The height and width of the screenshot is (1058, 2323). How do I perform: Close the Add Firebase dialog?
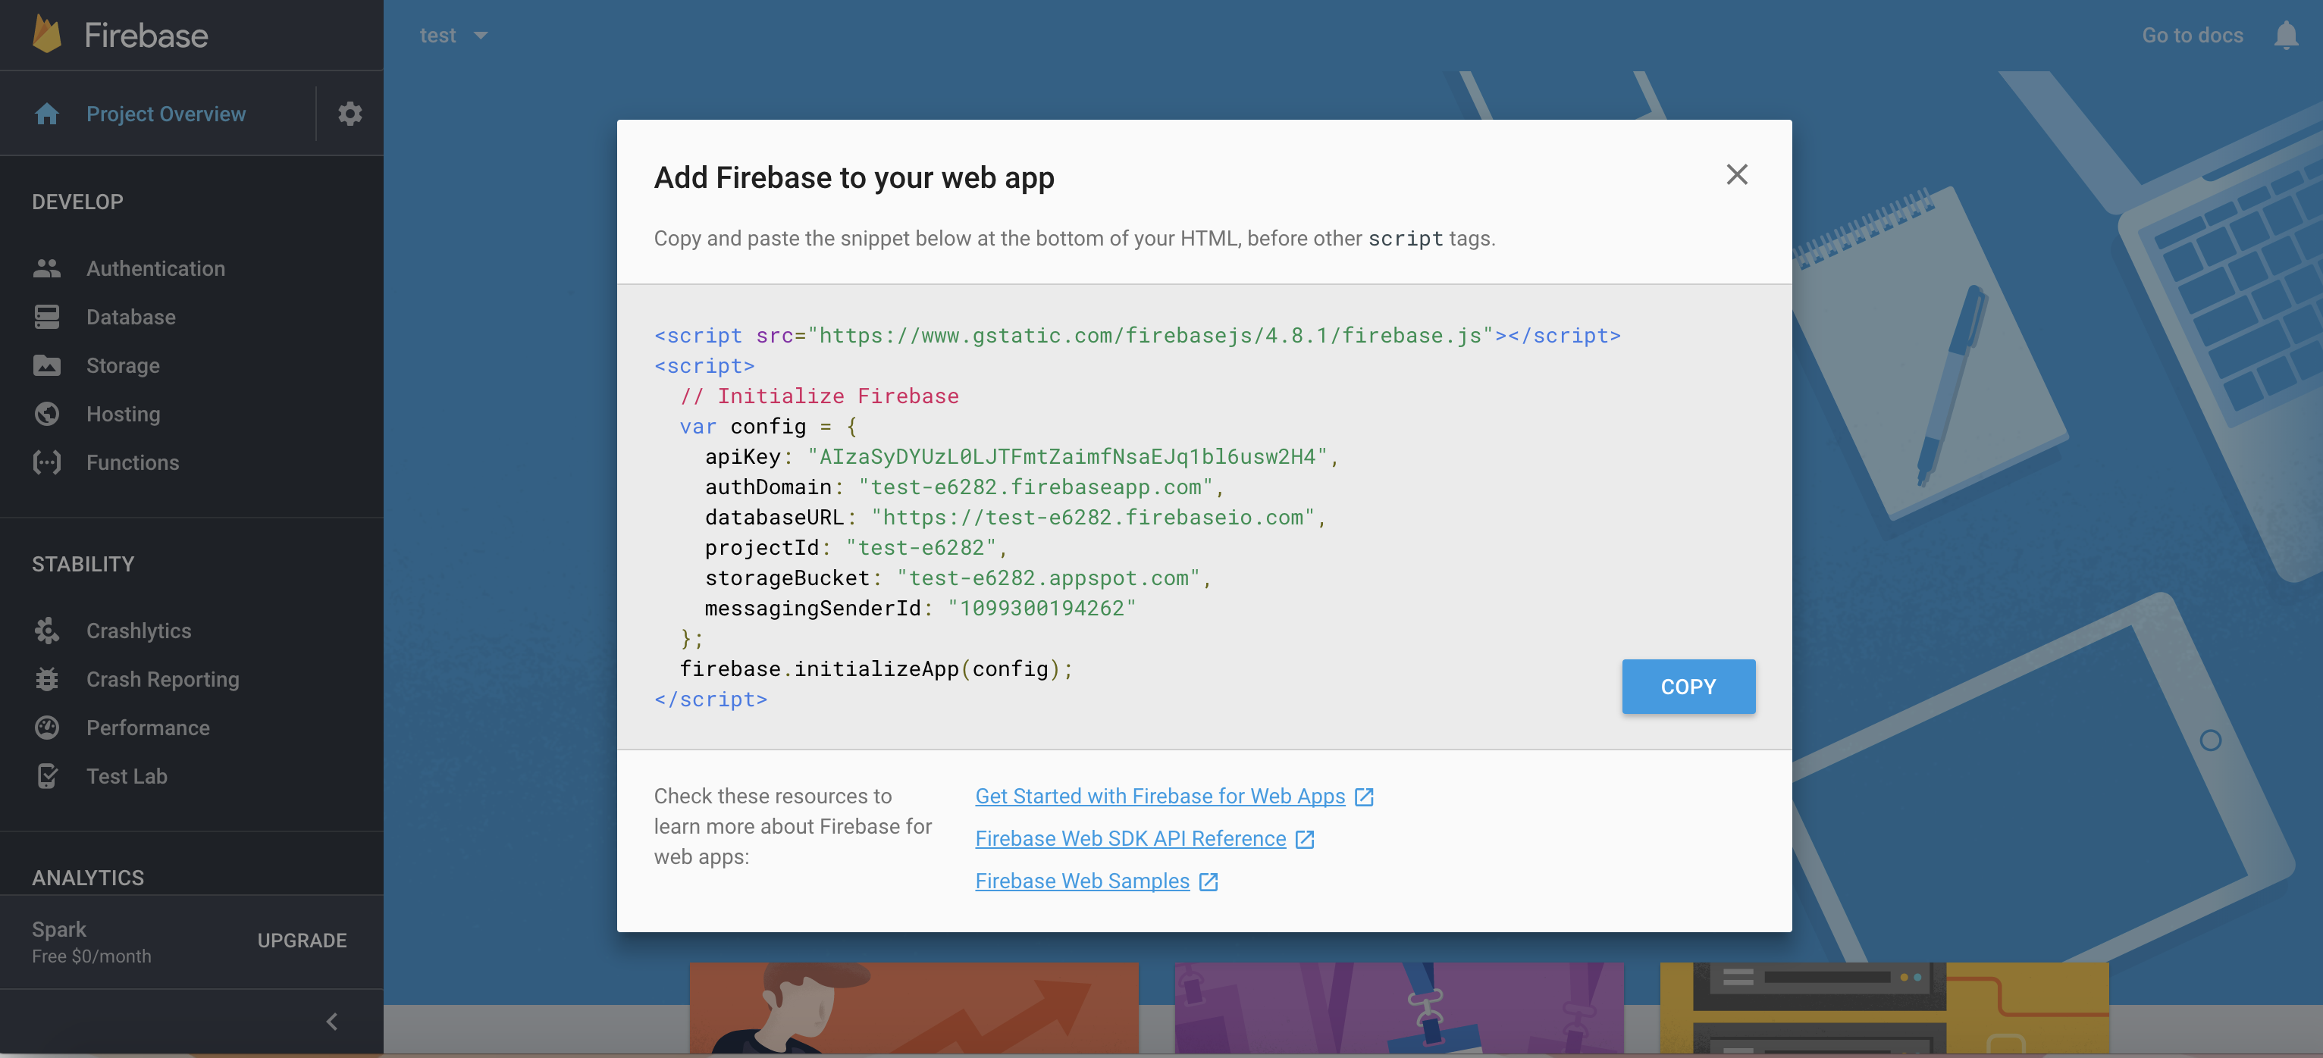[x=1737, y=174]
